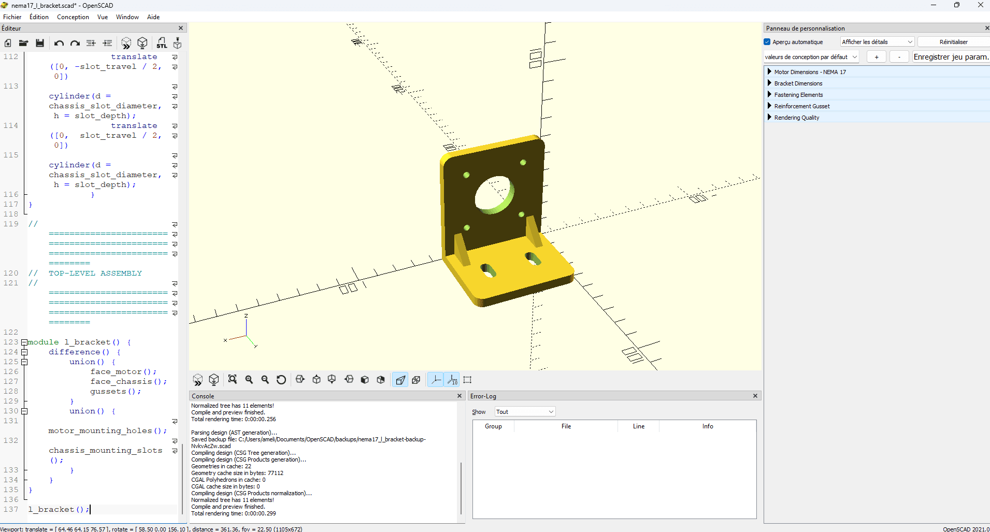The height and width of the screenshot is (532, 990).
Task: Reset the view with the circular arrow icon
Action: tap(281, 380)
